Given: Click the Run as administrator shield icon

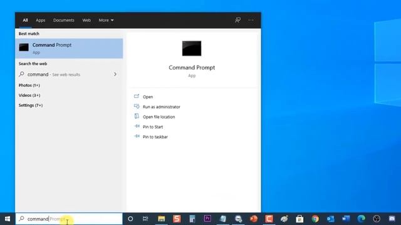Looking at the screenshot, I should 137,106.
